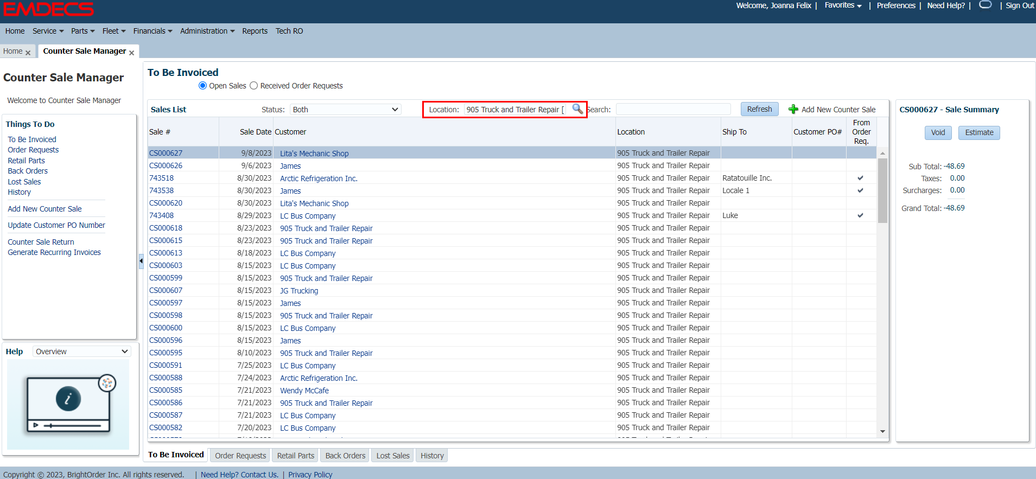Open the Status dropdown showing Both
The image size is (1036, 479).
click(x=345, y=110)
